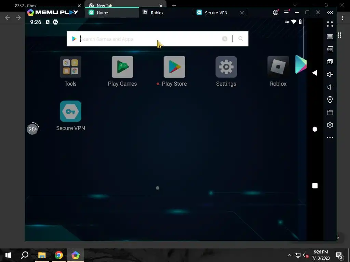Open new tab in Chrome window behind
This screenshot has width=350, height=262.
[174, 5]
